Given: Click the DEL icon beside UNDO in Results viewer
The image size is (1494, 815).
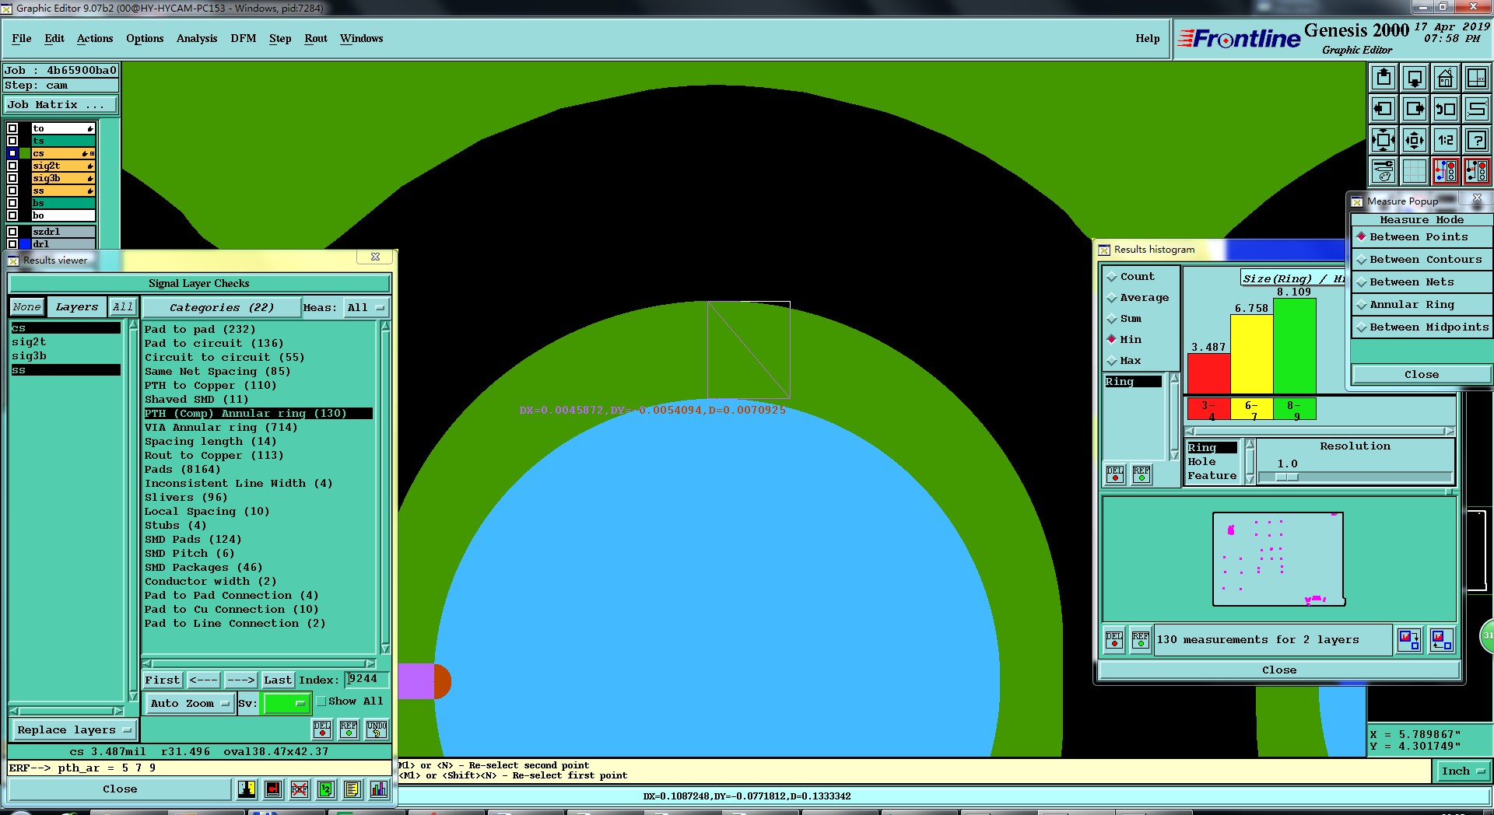Looking at the screenshot, I should pyautogui.click(x=322, y=729).
